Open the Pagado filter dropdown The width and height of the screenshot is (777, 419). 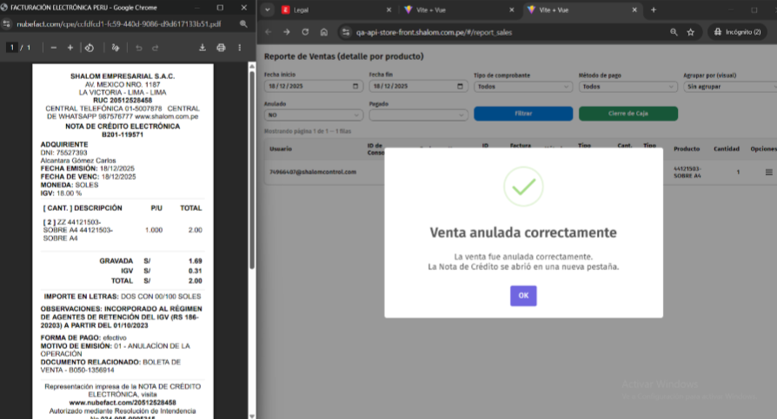pos(417,115)
